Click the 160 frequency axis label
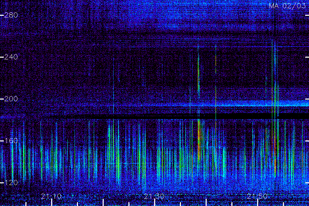 tap(11, 140)
